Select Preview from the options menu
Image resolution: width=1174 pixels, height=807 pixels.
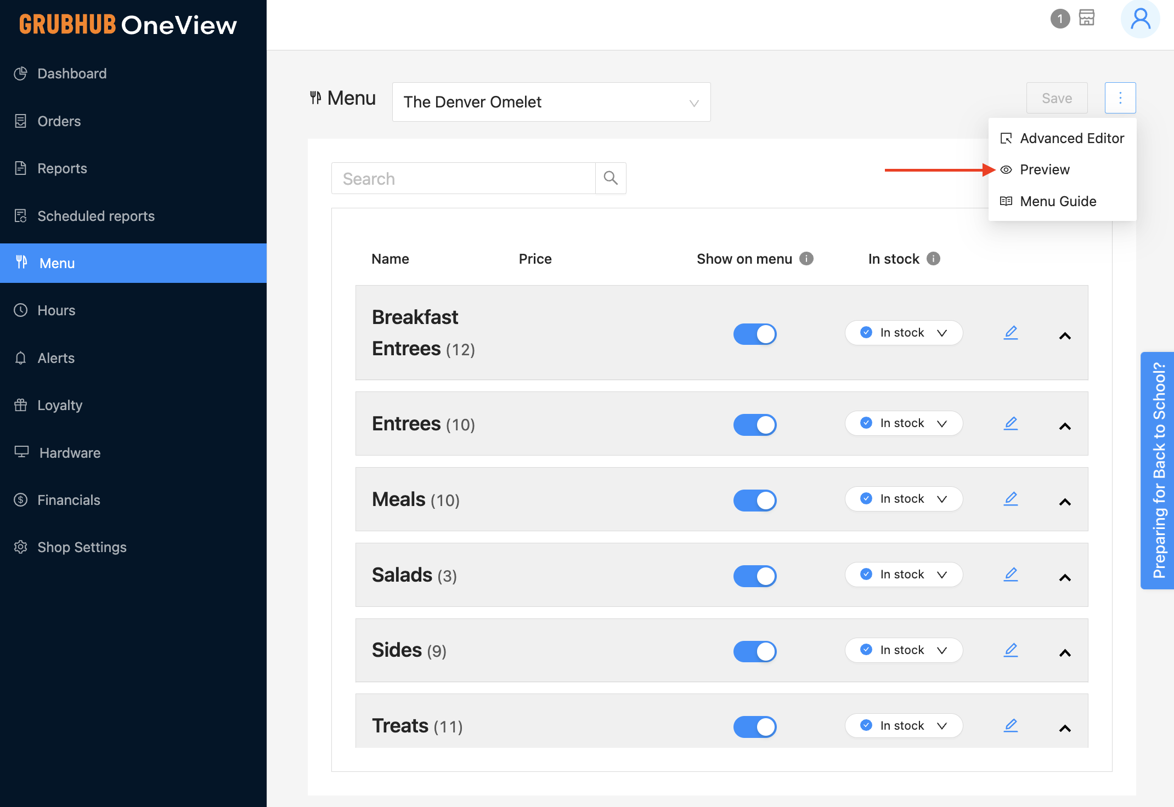pyautogui.click(x=1044, y=170)
